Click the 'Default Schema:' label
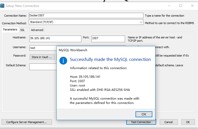The image size is (198, 129). point(16,65)
